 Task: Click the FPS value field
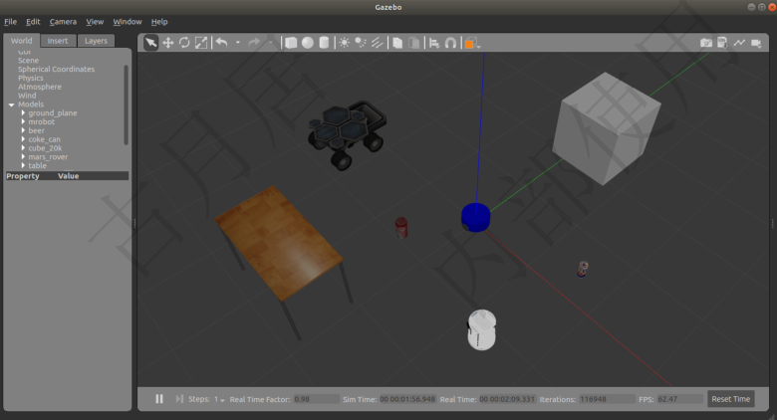tap(679, 399)
